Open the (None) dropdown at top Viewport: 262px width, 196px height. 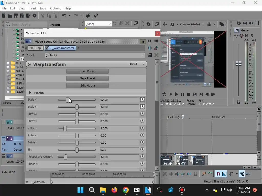coord(98,24)
